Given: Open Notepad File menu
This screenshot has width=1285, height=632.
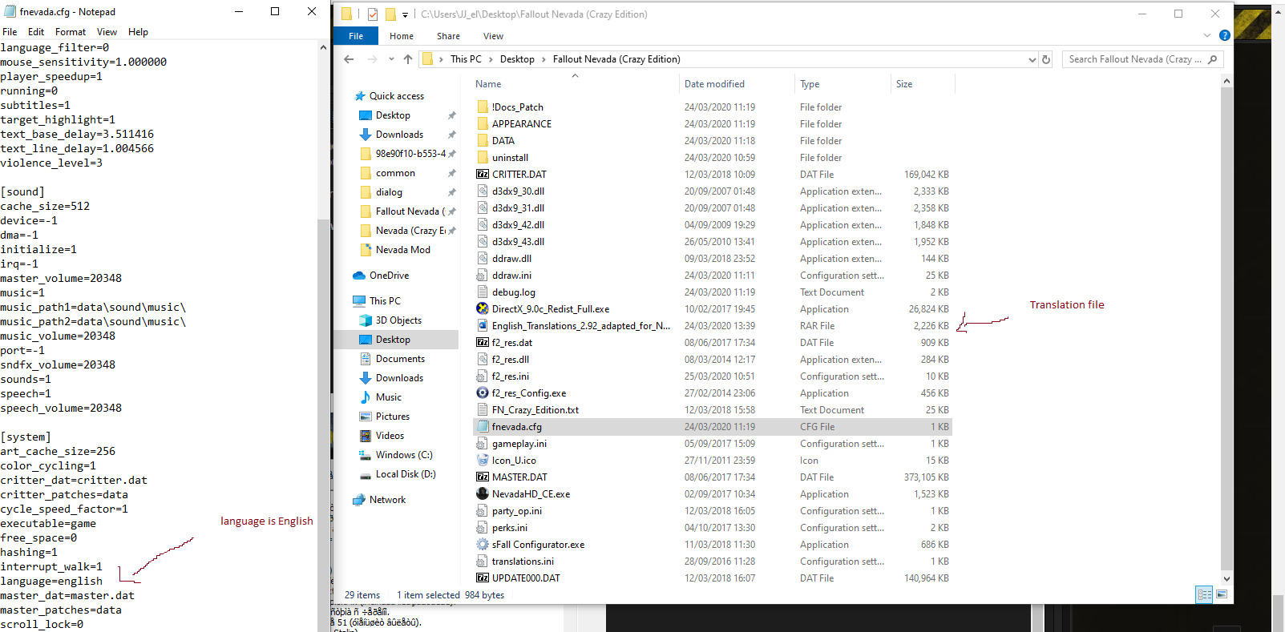Looking at the screenshot, I should [10, 32].
